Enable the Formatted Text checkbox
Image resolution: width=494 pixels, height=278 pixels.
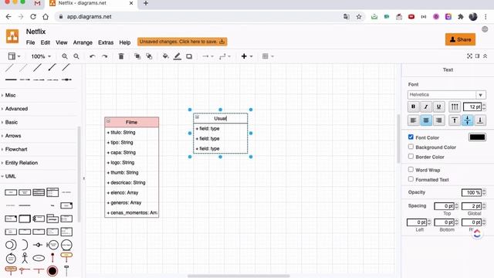[411, 179]
